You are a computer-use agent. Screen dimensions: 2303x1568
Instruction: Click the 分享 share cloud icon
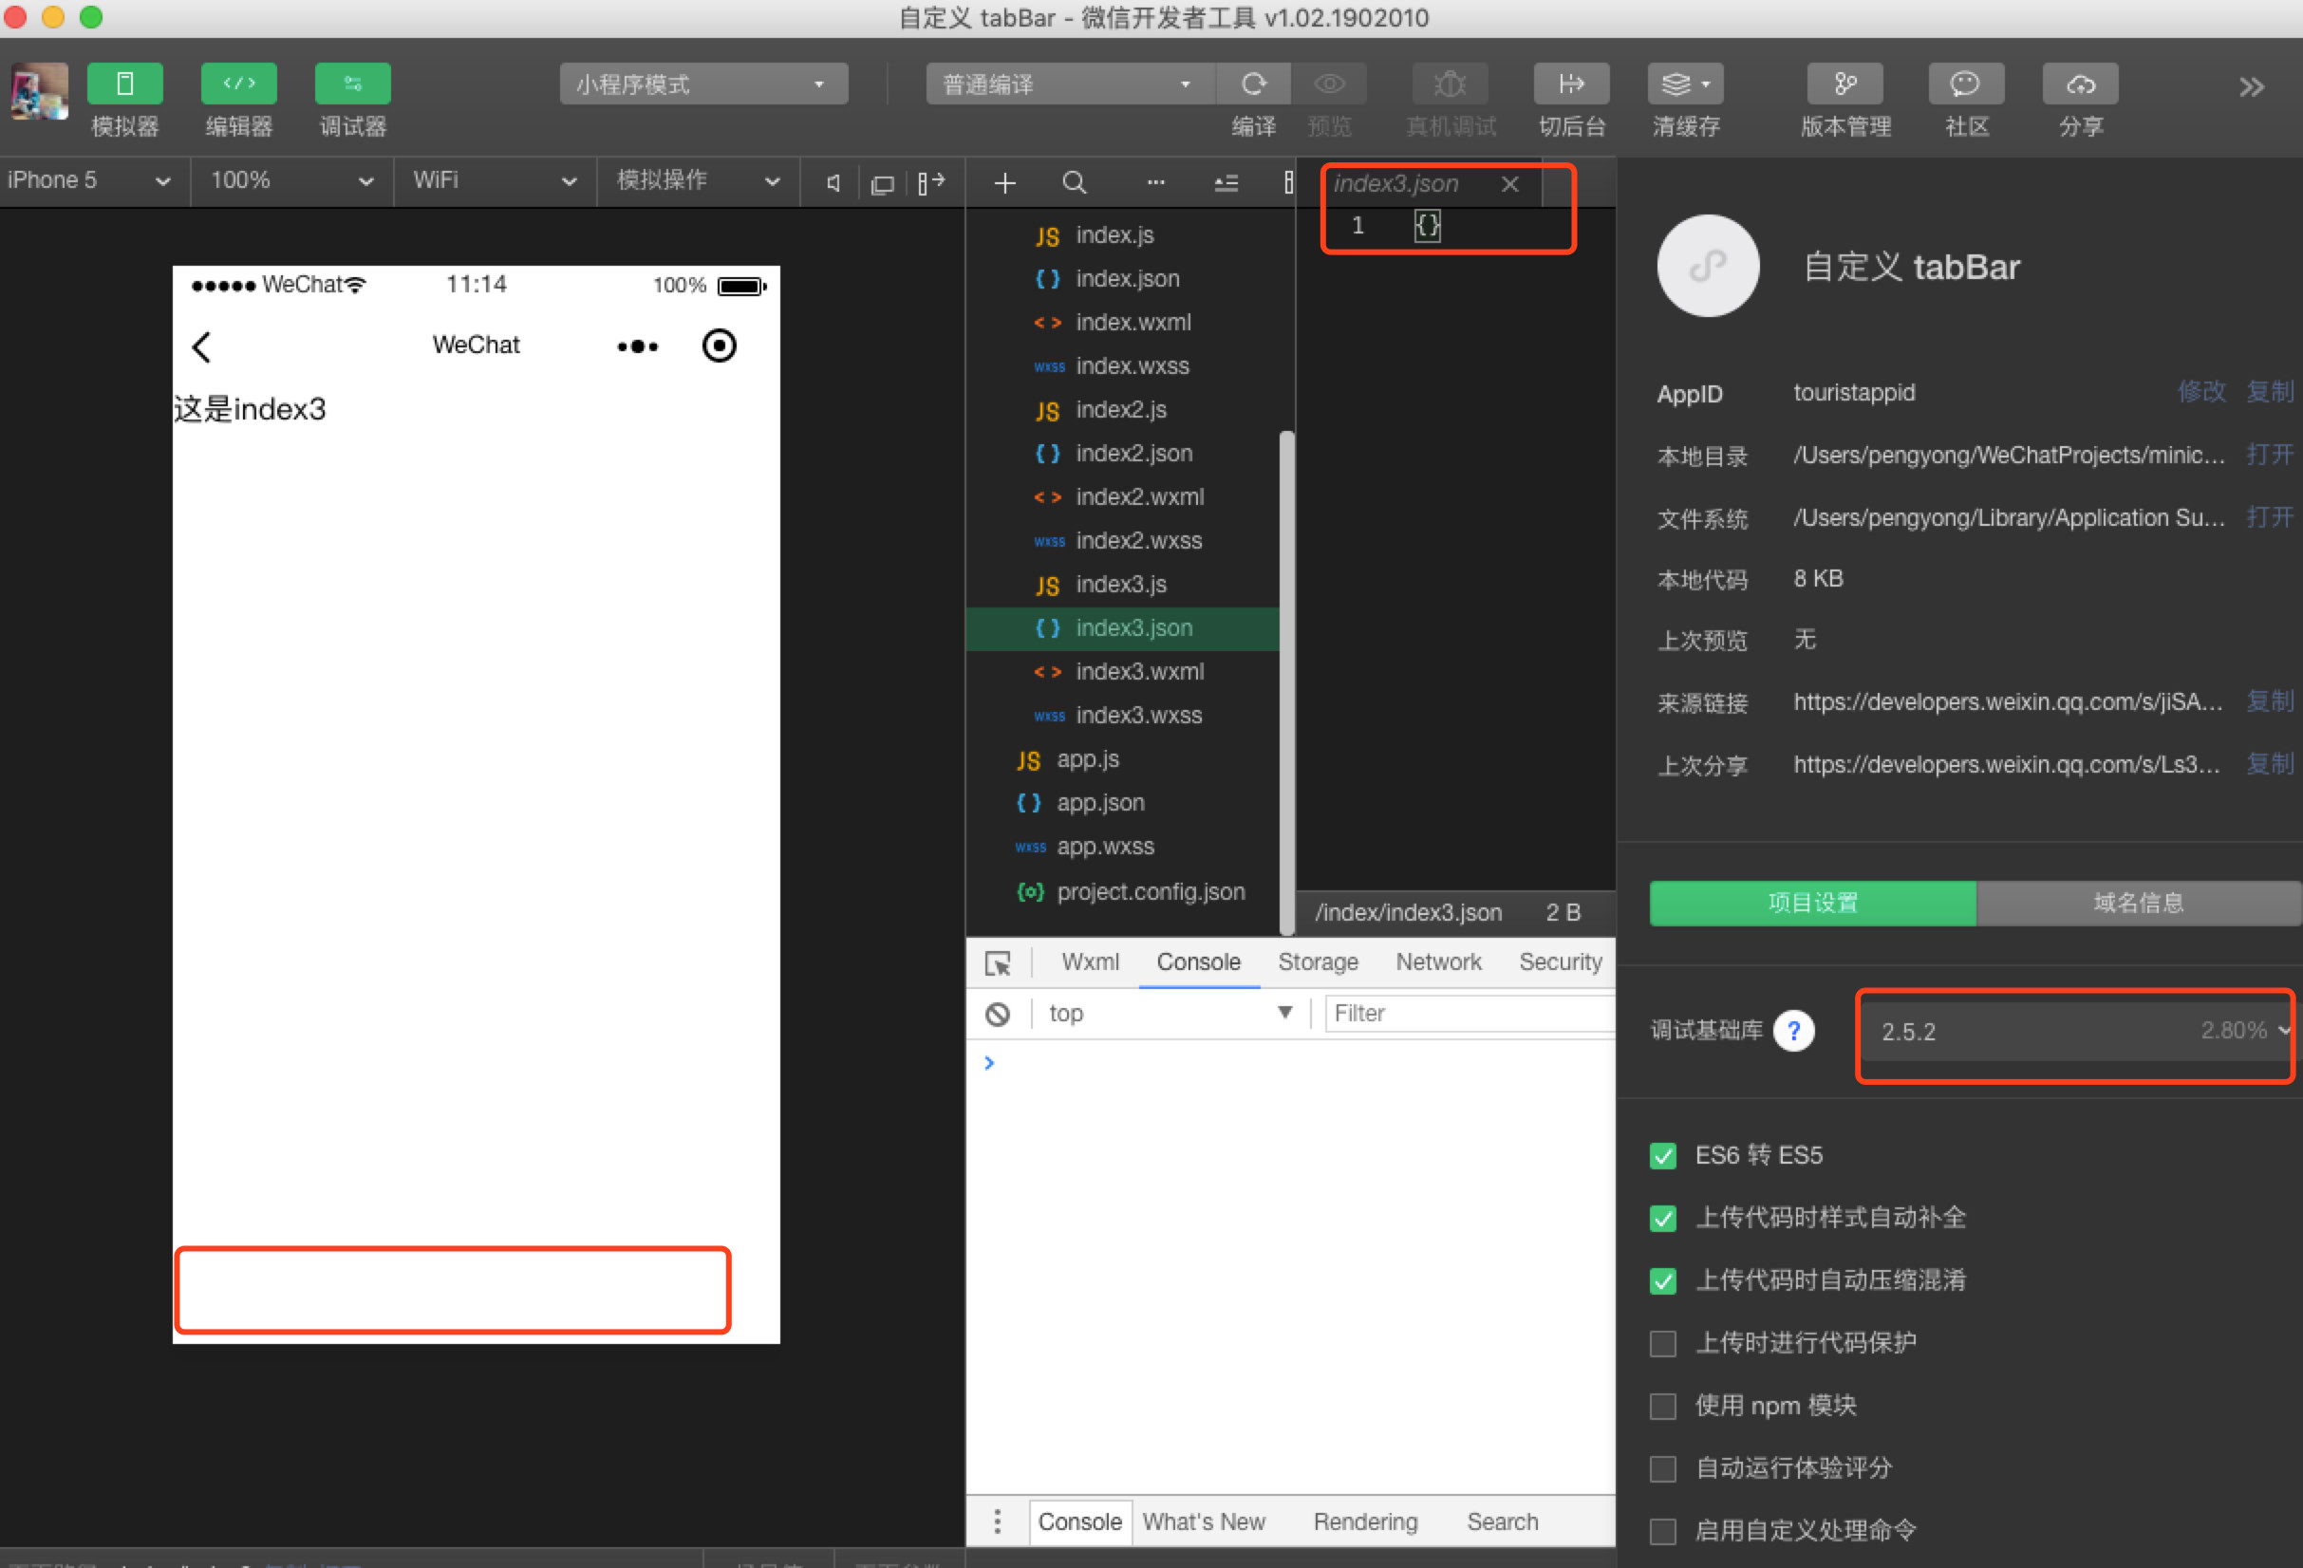tap(2081, 84)
